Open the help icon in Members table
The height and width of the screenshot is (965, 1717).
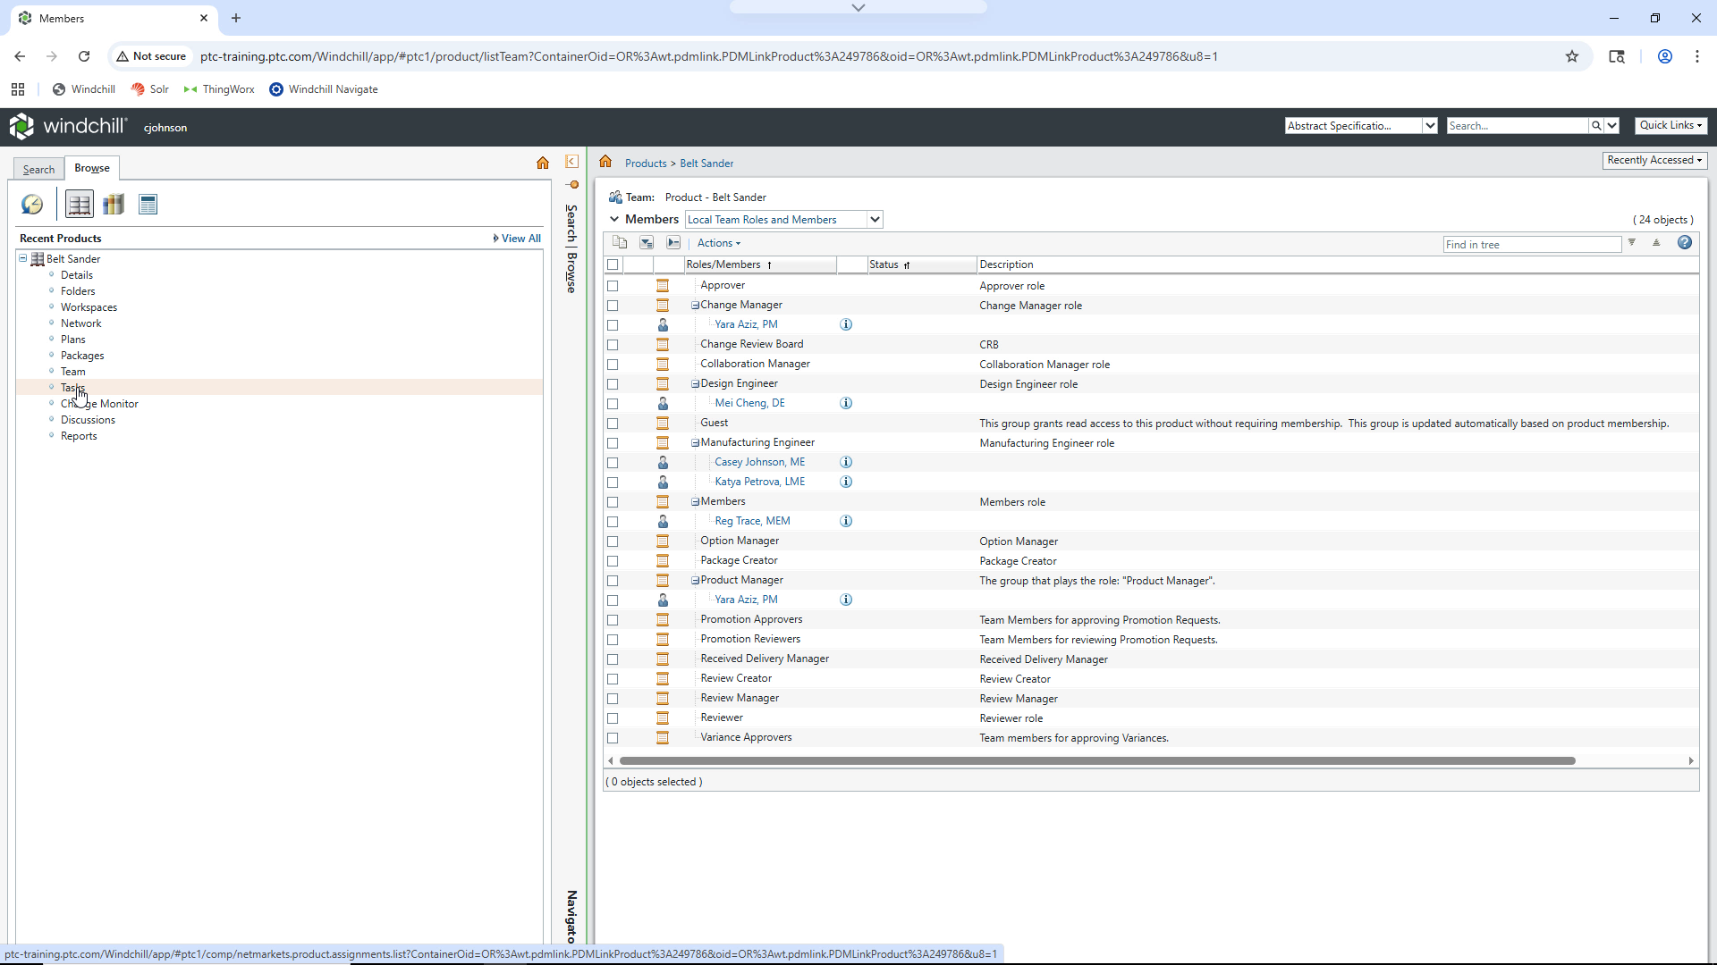pos(1685,243)
